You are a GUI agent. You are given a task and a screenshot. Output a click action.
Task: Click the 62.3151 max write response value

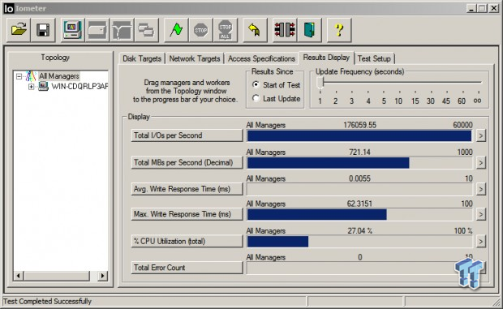(x=359, y=204)
